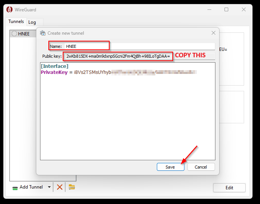Image resolution: width=260 pixels, height=204 pixels.
Task: Click the Add Tunnel network adapter icon
Action: pos(15,188)
